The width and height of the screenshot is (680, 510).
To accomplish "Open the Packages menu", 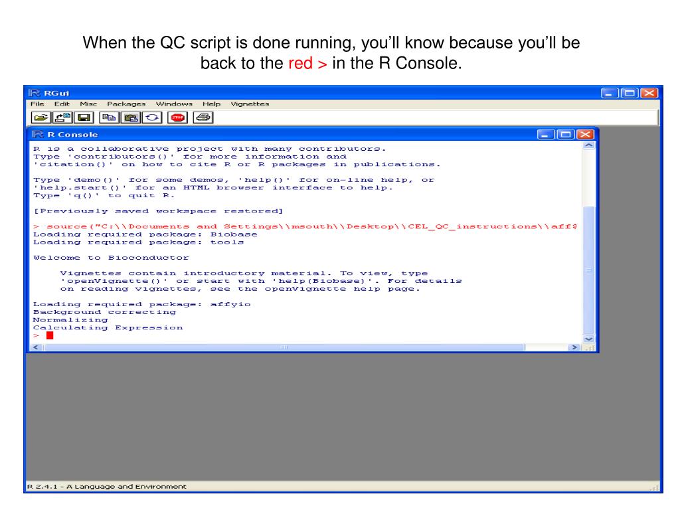I will click(126, 104).
